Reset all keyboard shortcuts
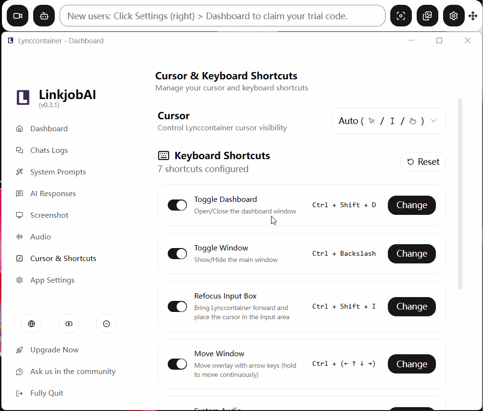Viewport: 483px width, 411px height. point(423,162)
